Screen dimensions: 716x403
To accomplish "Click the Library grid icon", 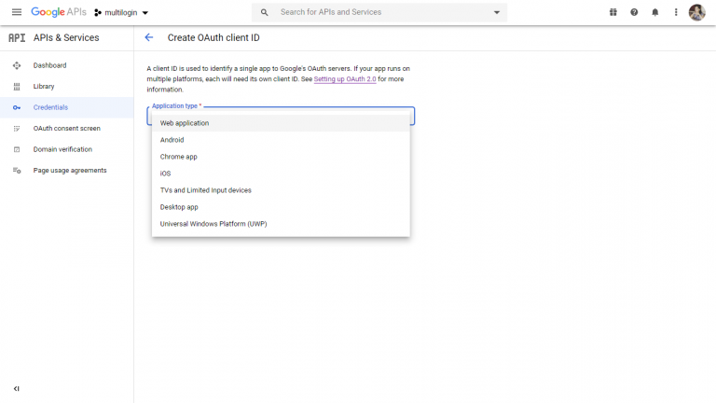I will pos(17,87).
